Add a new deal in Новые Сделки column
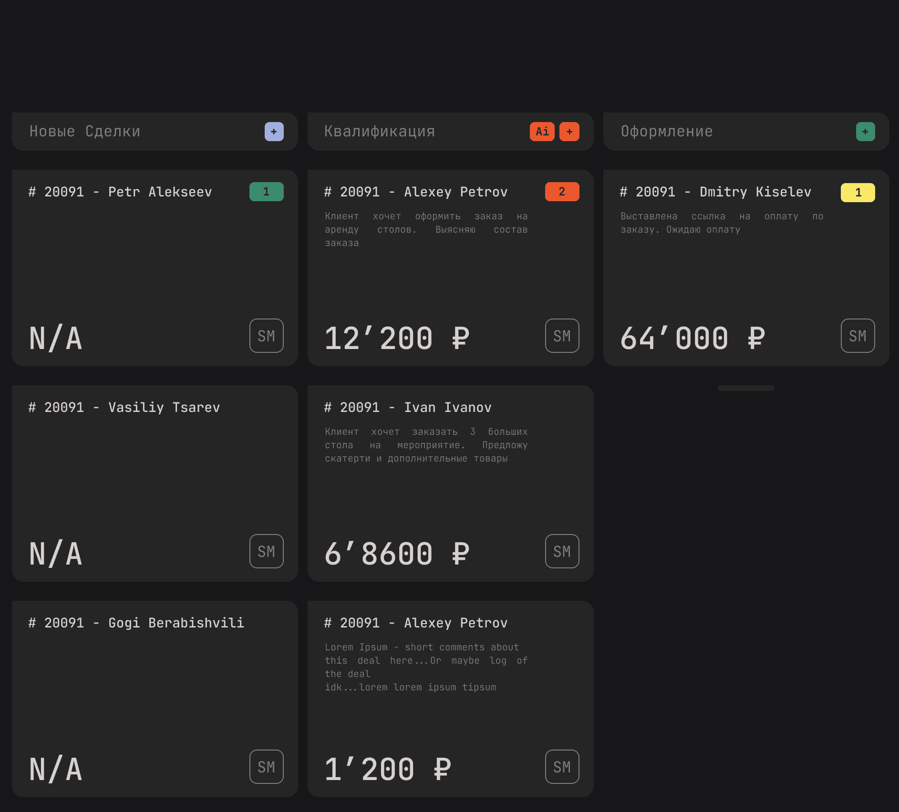899x812 pixels. (274, 132)
